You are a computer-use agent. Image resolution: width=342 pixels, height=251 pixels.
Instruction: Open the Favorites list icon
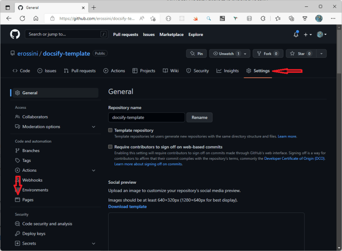tap(278, 18)
